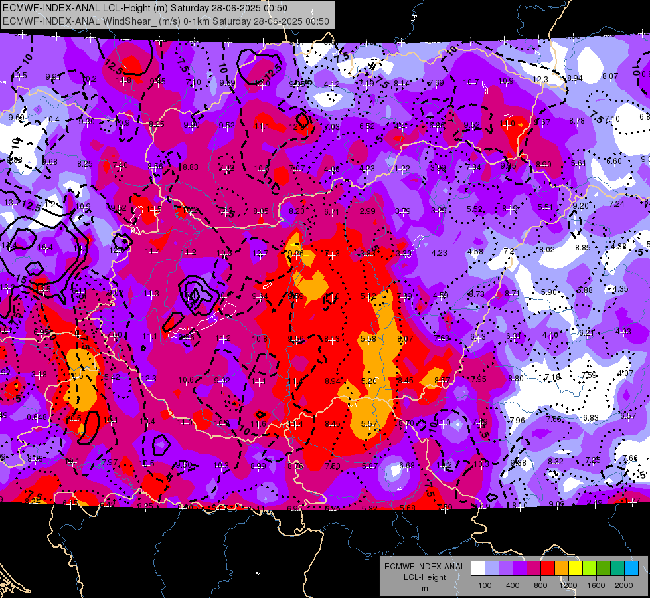Screen dimensions: 650x598
Task: Click the grid value '8.02'
Action: click(547, 249)
